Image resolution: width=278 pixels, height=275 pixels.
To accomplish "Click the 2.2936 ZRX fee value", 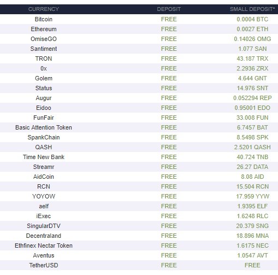I will point(252,68).
